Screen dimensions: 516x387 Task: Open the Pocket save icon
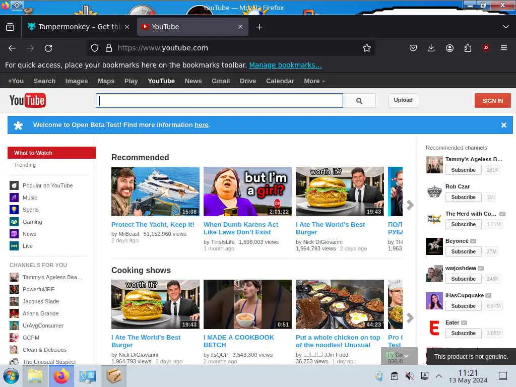tap(413, 48)
